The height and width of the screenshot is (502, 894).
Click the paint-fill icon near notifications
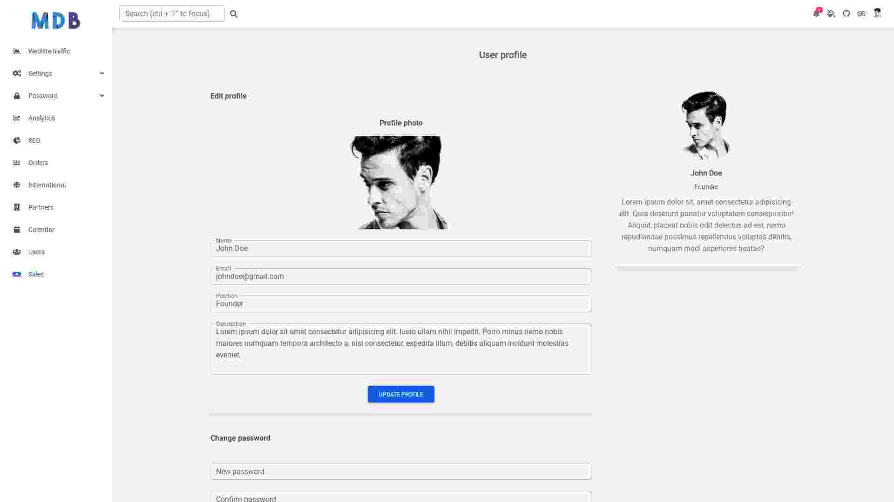click(831, 13)
